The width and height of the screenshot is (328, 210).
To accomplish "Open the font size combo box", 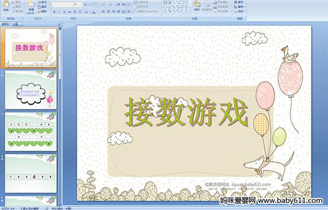I will pyautogui.click(x=78, y=4).
